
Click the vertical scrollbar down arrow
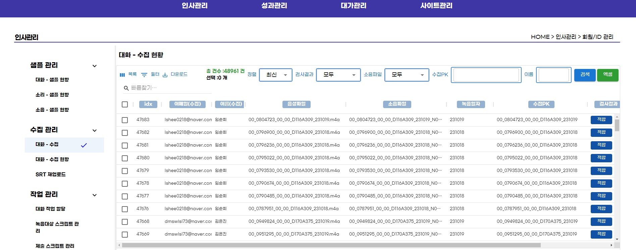617,239
